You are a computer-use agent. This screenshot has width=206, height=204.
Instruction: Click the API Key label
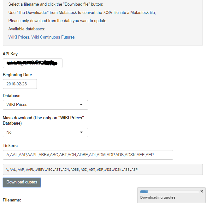10,54
